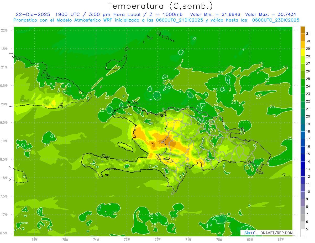
Task: Click the "74W" longitude axis label
Action: (96, 239)
